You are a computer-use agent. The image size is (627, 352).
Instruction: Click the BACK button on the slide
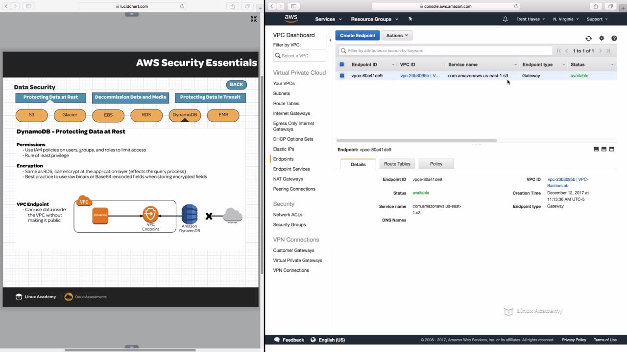pos(236,85)
